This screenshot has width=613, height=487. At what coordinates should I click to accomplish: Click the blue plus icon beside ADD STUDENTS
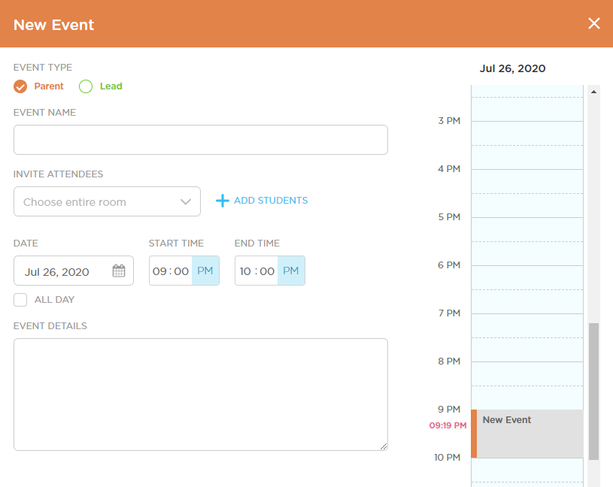[x=222, y=200]
